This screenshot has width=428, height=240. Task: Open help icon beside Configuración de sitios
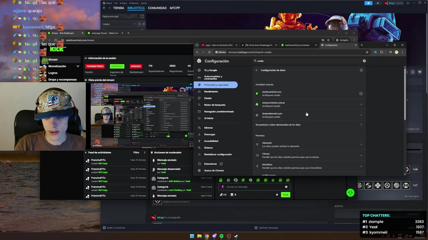361,70
